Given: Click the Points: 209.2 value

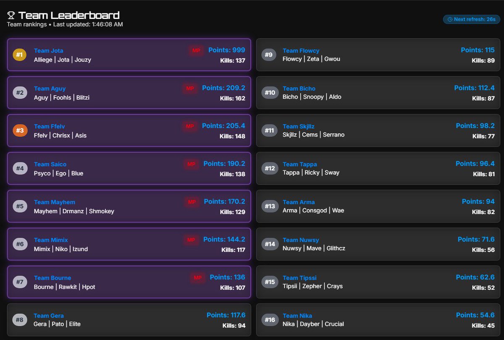Looking at the screenshot, I should tap(223, 88).
